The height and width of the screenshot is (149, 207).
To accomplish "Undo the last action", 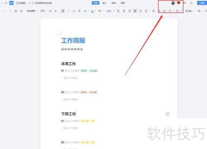I will click(x=5, y=11).
